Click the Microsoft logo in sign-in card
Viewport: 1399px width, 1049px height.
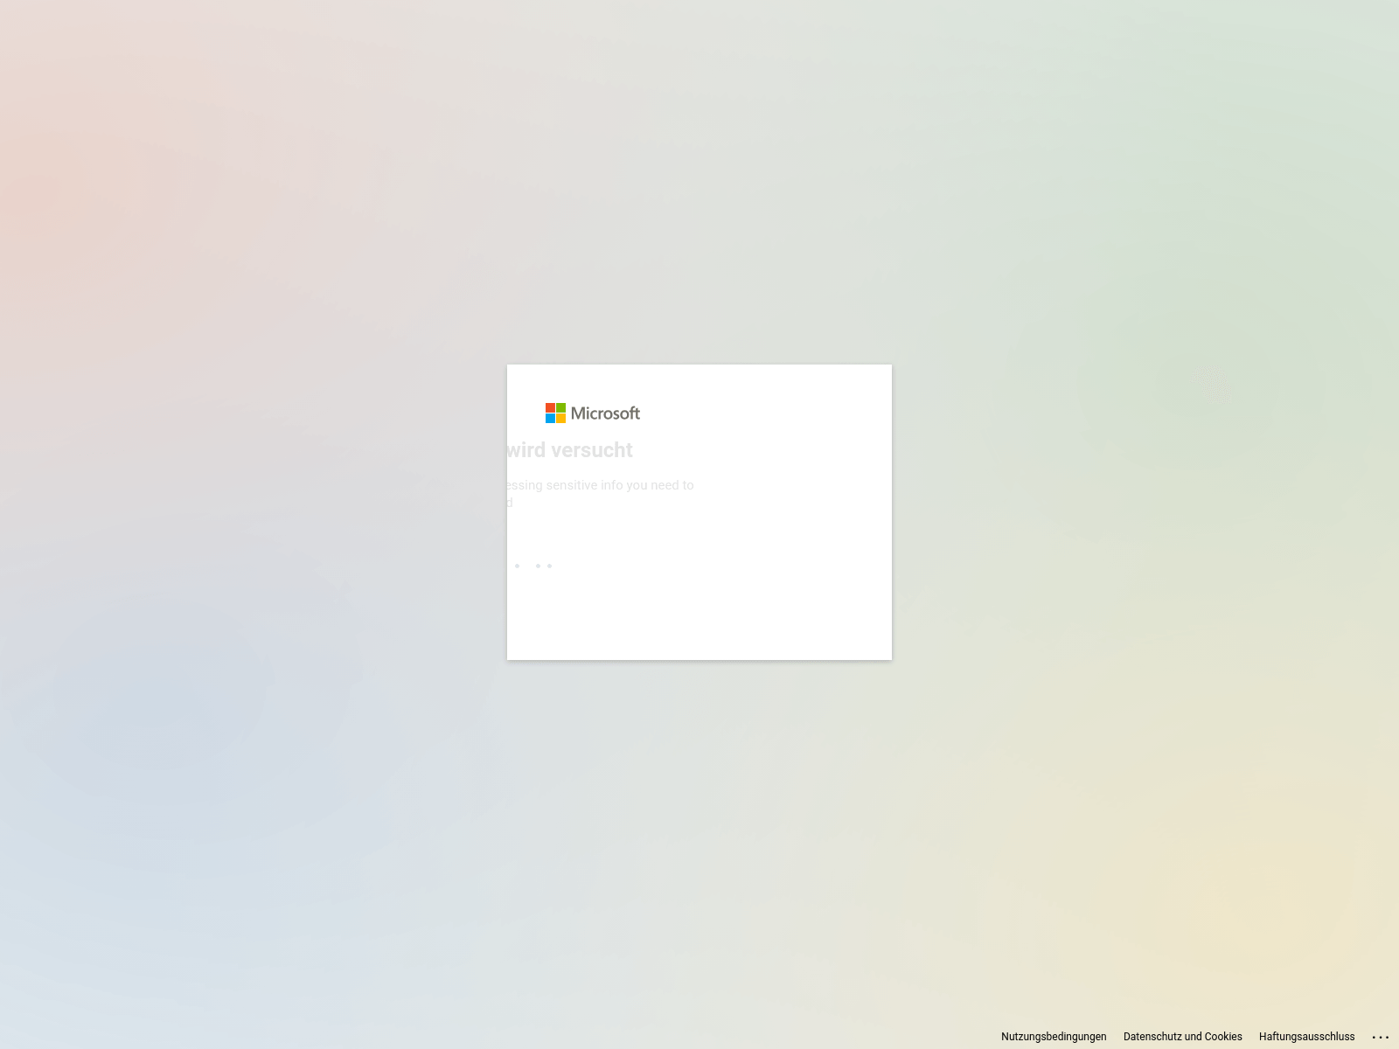[x=593, y=413]
